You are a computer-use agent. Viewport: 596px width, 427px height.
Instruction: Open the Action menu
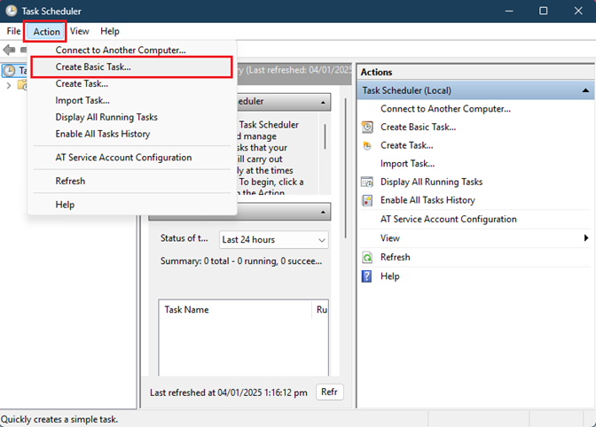point(46,32)
